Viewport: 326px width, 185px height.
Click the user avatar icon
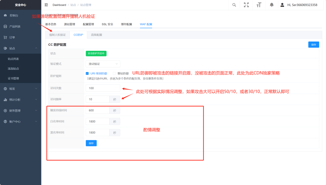pos(282,5)
